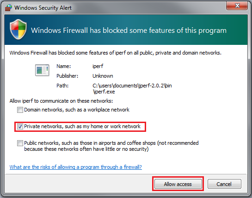Select the iperf program name value
Image resolution: width=252 pixels, height=198 pixels.
tap(98, 66)
